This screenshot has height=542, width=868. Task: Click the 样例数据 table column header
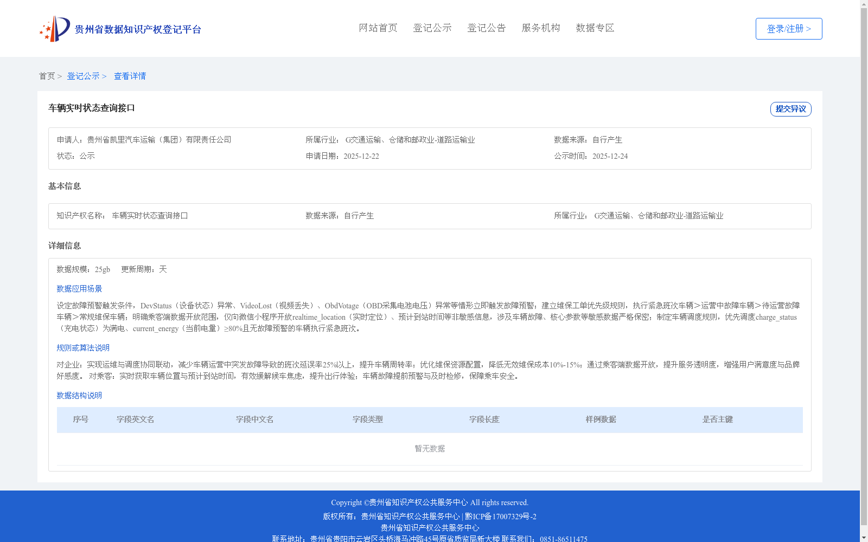point(601,420)
